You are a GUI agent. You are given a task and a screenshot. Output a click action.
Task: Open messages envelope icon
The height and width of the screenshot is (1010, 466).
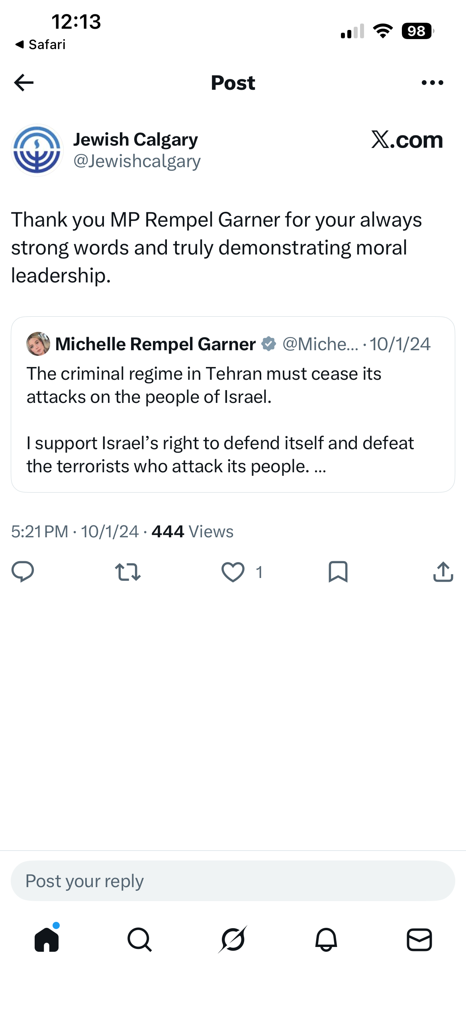click(x=419, y=940)
